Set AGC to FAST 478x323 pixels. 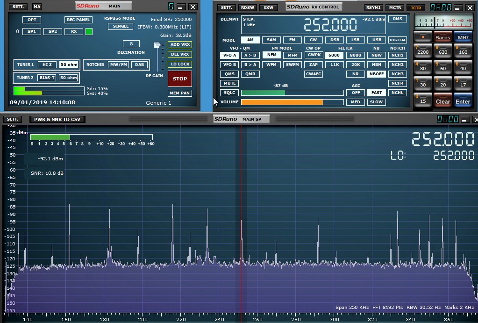pos(377,93)
